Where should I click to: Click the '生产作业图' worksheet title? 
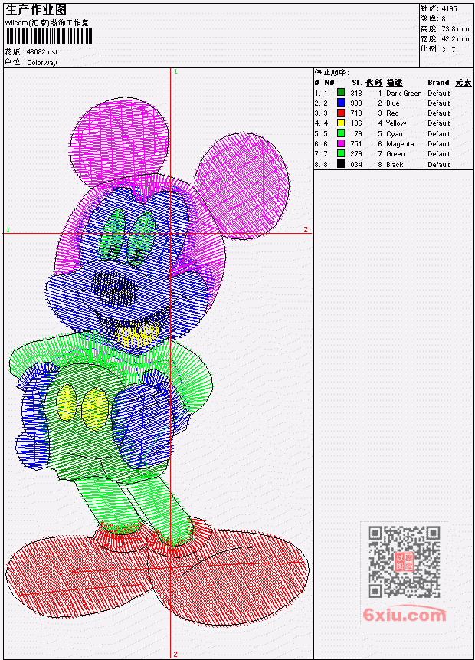(36, 10)
